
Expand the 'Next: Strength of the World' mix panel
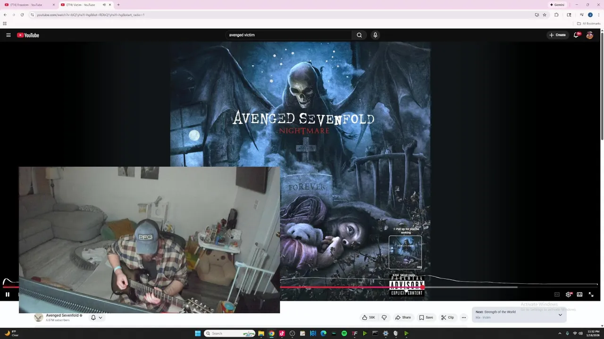[x=560, y=315]
